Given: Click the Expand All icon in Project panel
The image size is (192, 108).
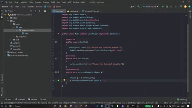Looking at the screenshot, I should click(x=35, y=11).
